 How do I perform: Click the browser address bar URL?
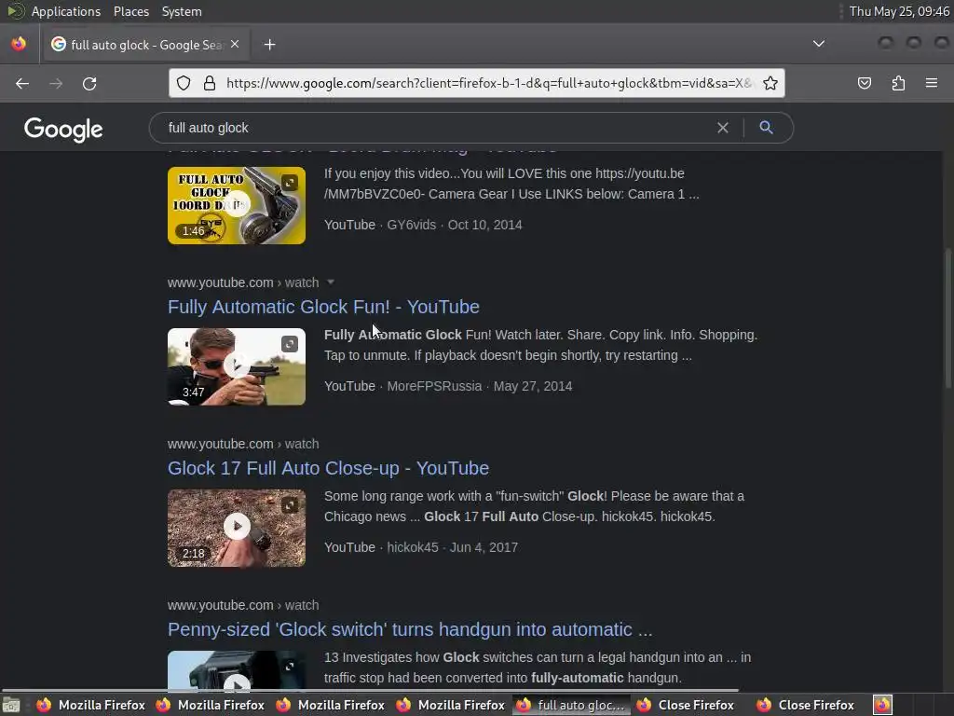tap(488, 83)
